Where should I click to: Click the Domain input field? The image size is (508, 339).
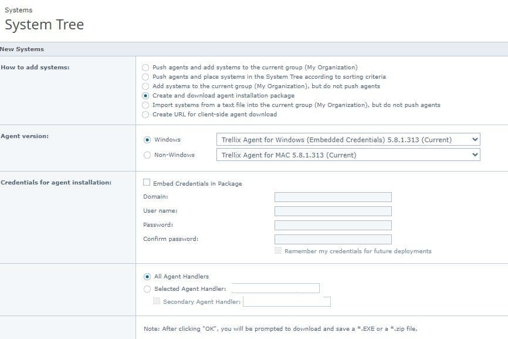tap(333, 197)
